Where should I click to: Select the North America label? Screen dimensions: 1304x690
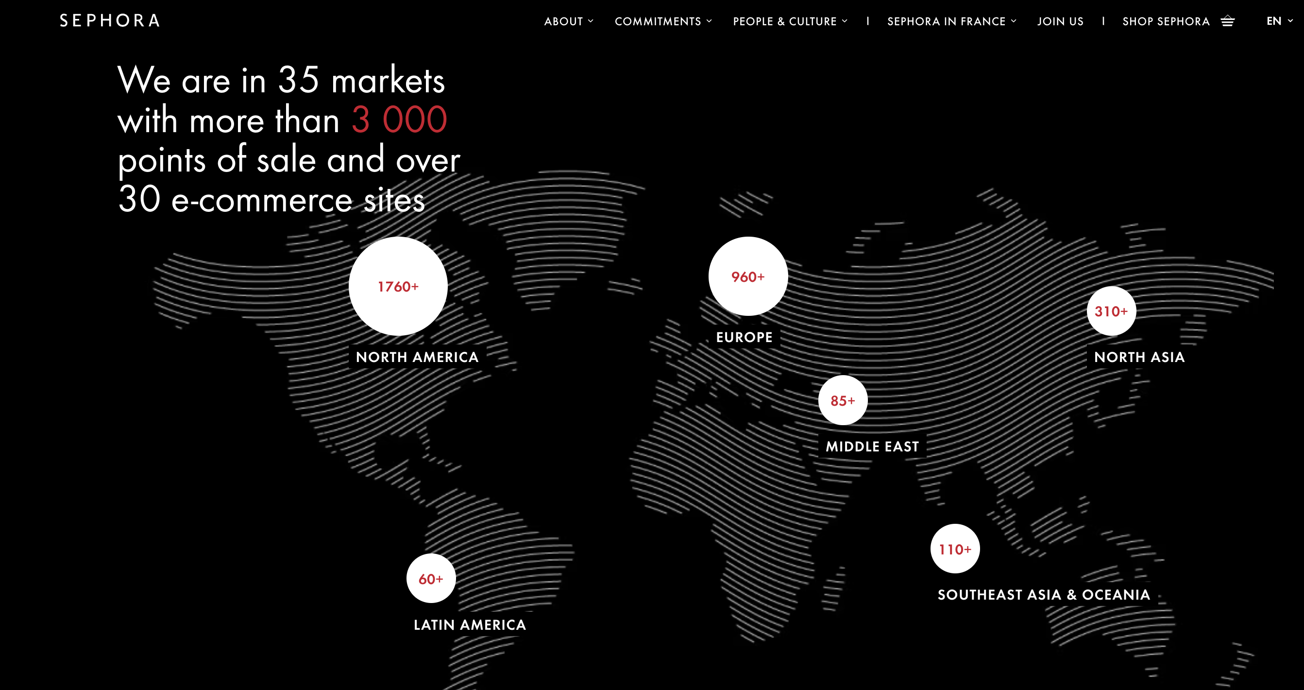point(417,357)
